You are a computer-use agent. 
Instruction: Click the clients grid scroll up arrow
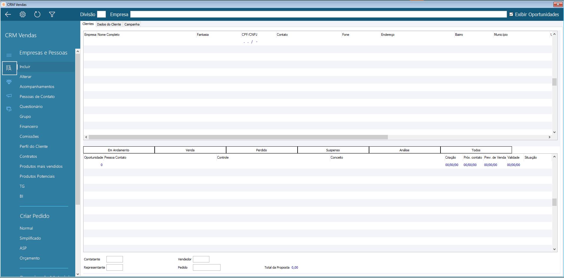point(554,34)
